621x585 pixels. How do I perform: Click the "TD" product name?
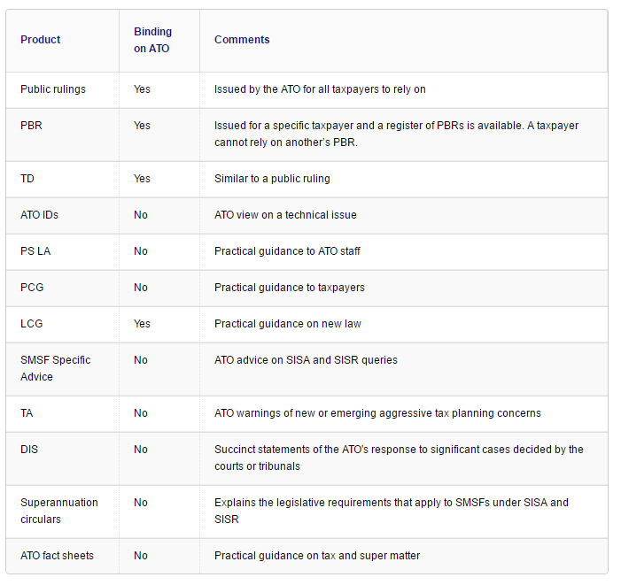[27, 179]
